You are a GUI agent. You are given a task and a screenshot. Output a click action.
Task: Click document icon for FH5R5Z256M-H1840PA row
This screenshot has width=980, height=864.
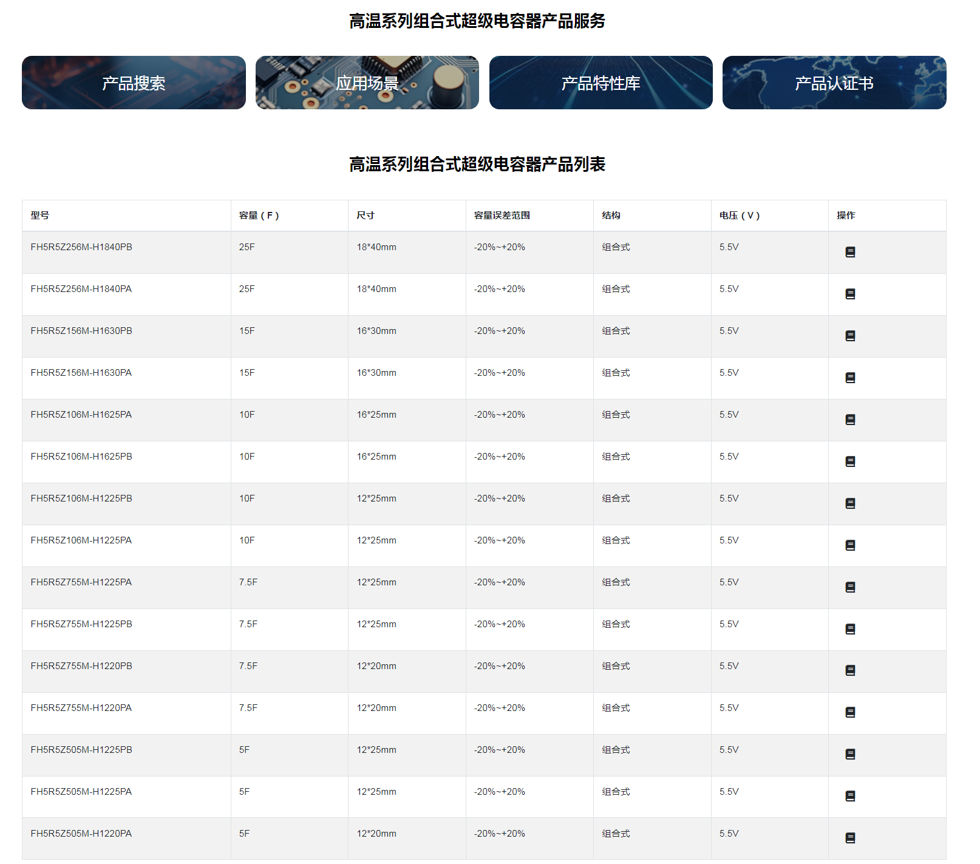[850, 294]
